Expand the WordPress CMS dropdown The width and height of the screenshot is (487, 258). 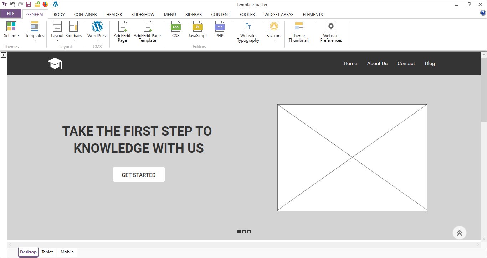97,40
